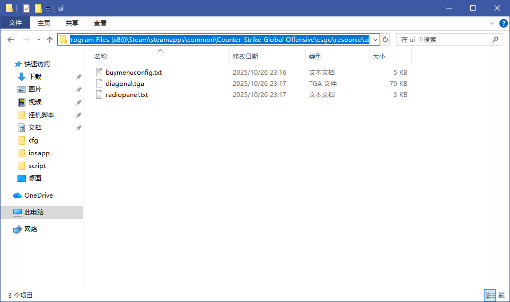Expand the ribbon with the chevron
Viewport: 510px width, 302px height.
click(x=492, y=23)
